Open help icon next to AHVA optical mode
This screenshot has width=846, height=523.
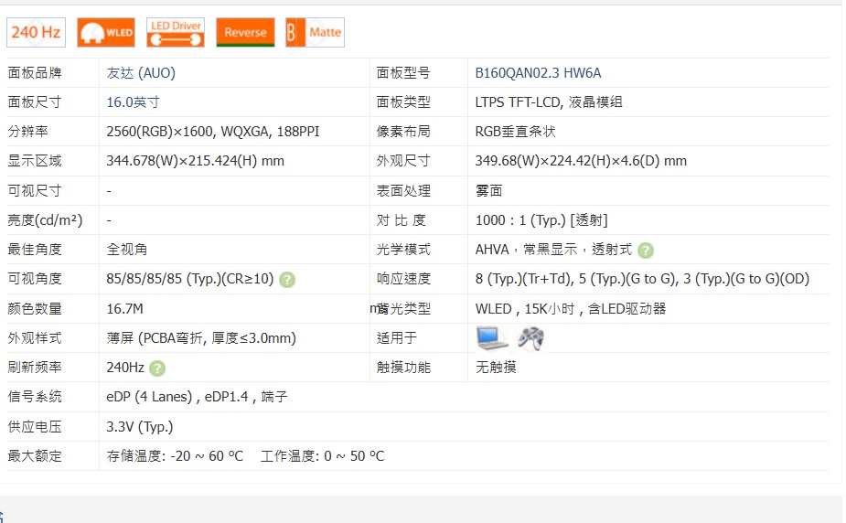[x=646, y=251]
